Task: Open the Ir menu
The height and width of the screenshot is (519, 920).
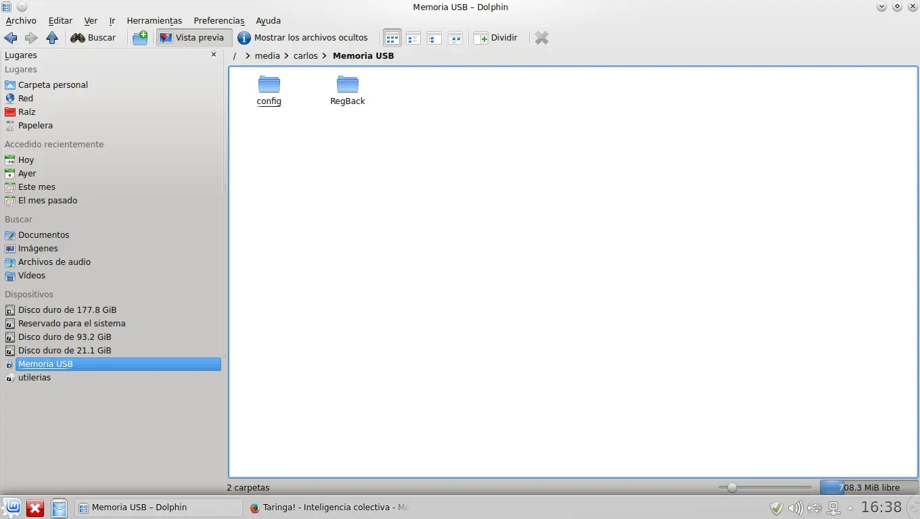Action: (112, 21)
